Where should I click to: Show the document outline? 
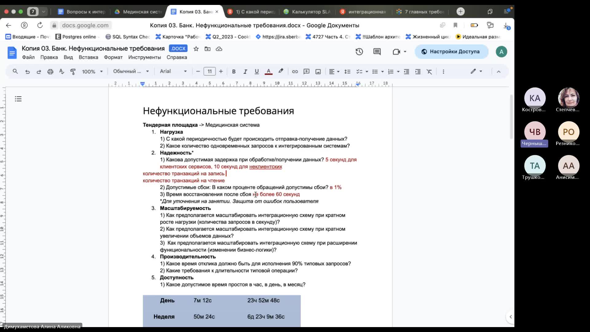18,99
